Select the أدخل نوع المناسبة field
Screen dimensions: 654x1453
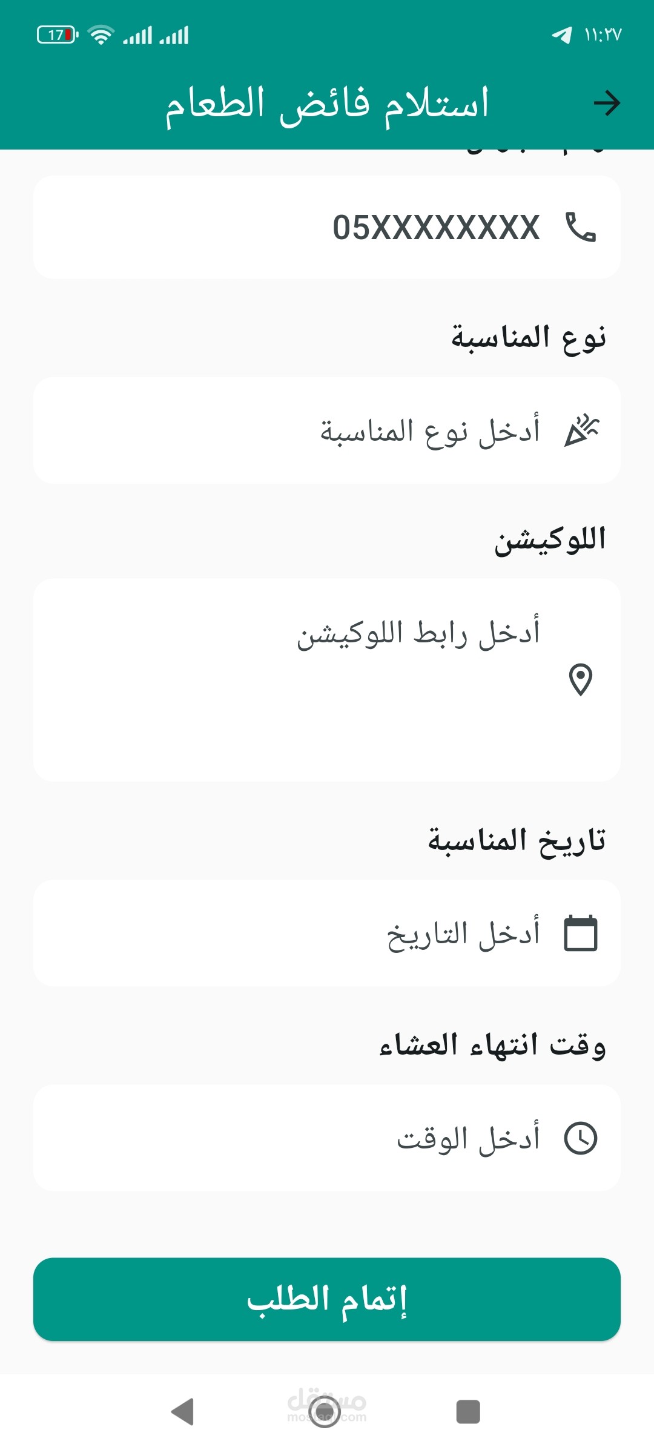point(327,430)
